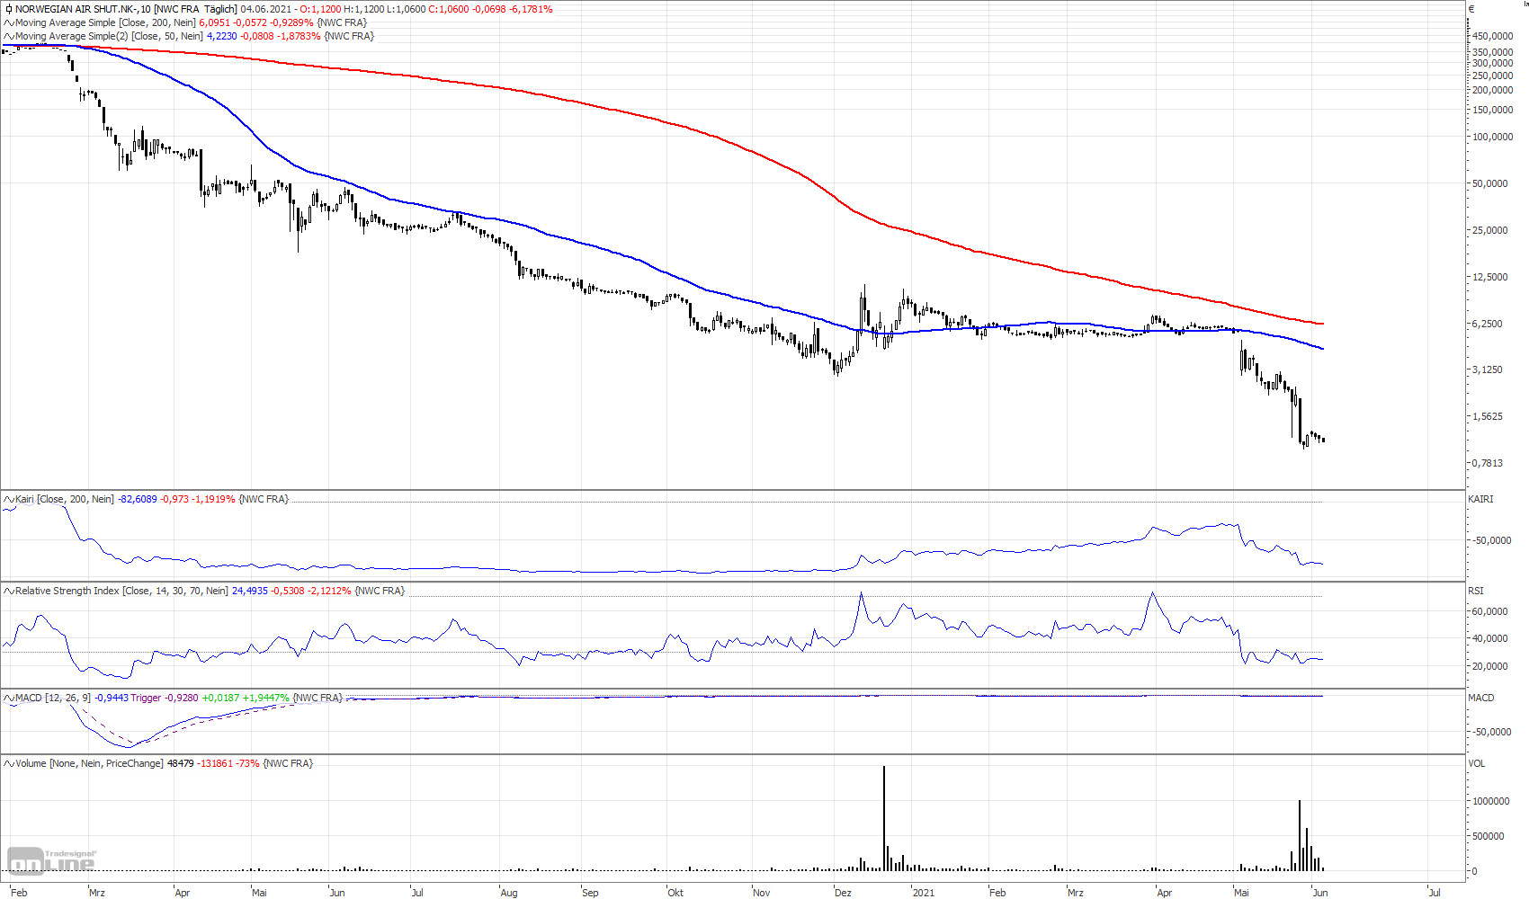This screenshot has width=1529, height=899.
Task: Click the volume value 48479
Action: [x=181, y=763]
